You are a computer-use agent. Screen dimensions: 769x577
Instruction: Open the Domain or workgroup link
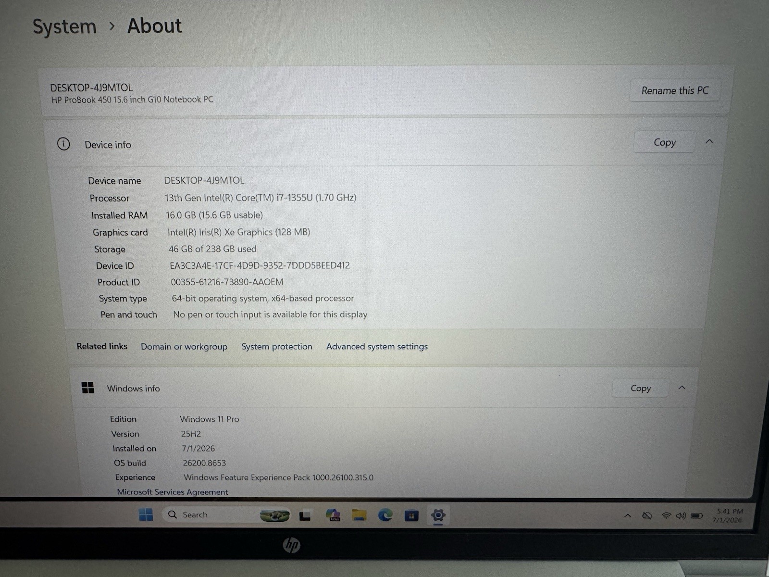(184, 347)
